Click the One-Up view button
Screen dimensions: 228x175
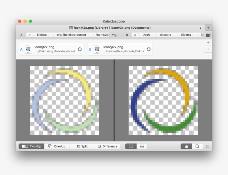pyautogui.click(x=57, y=146)
